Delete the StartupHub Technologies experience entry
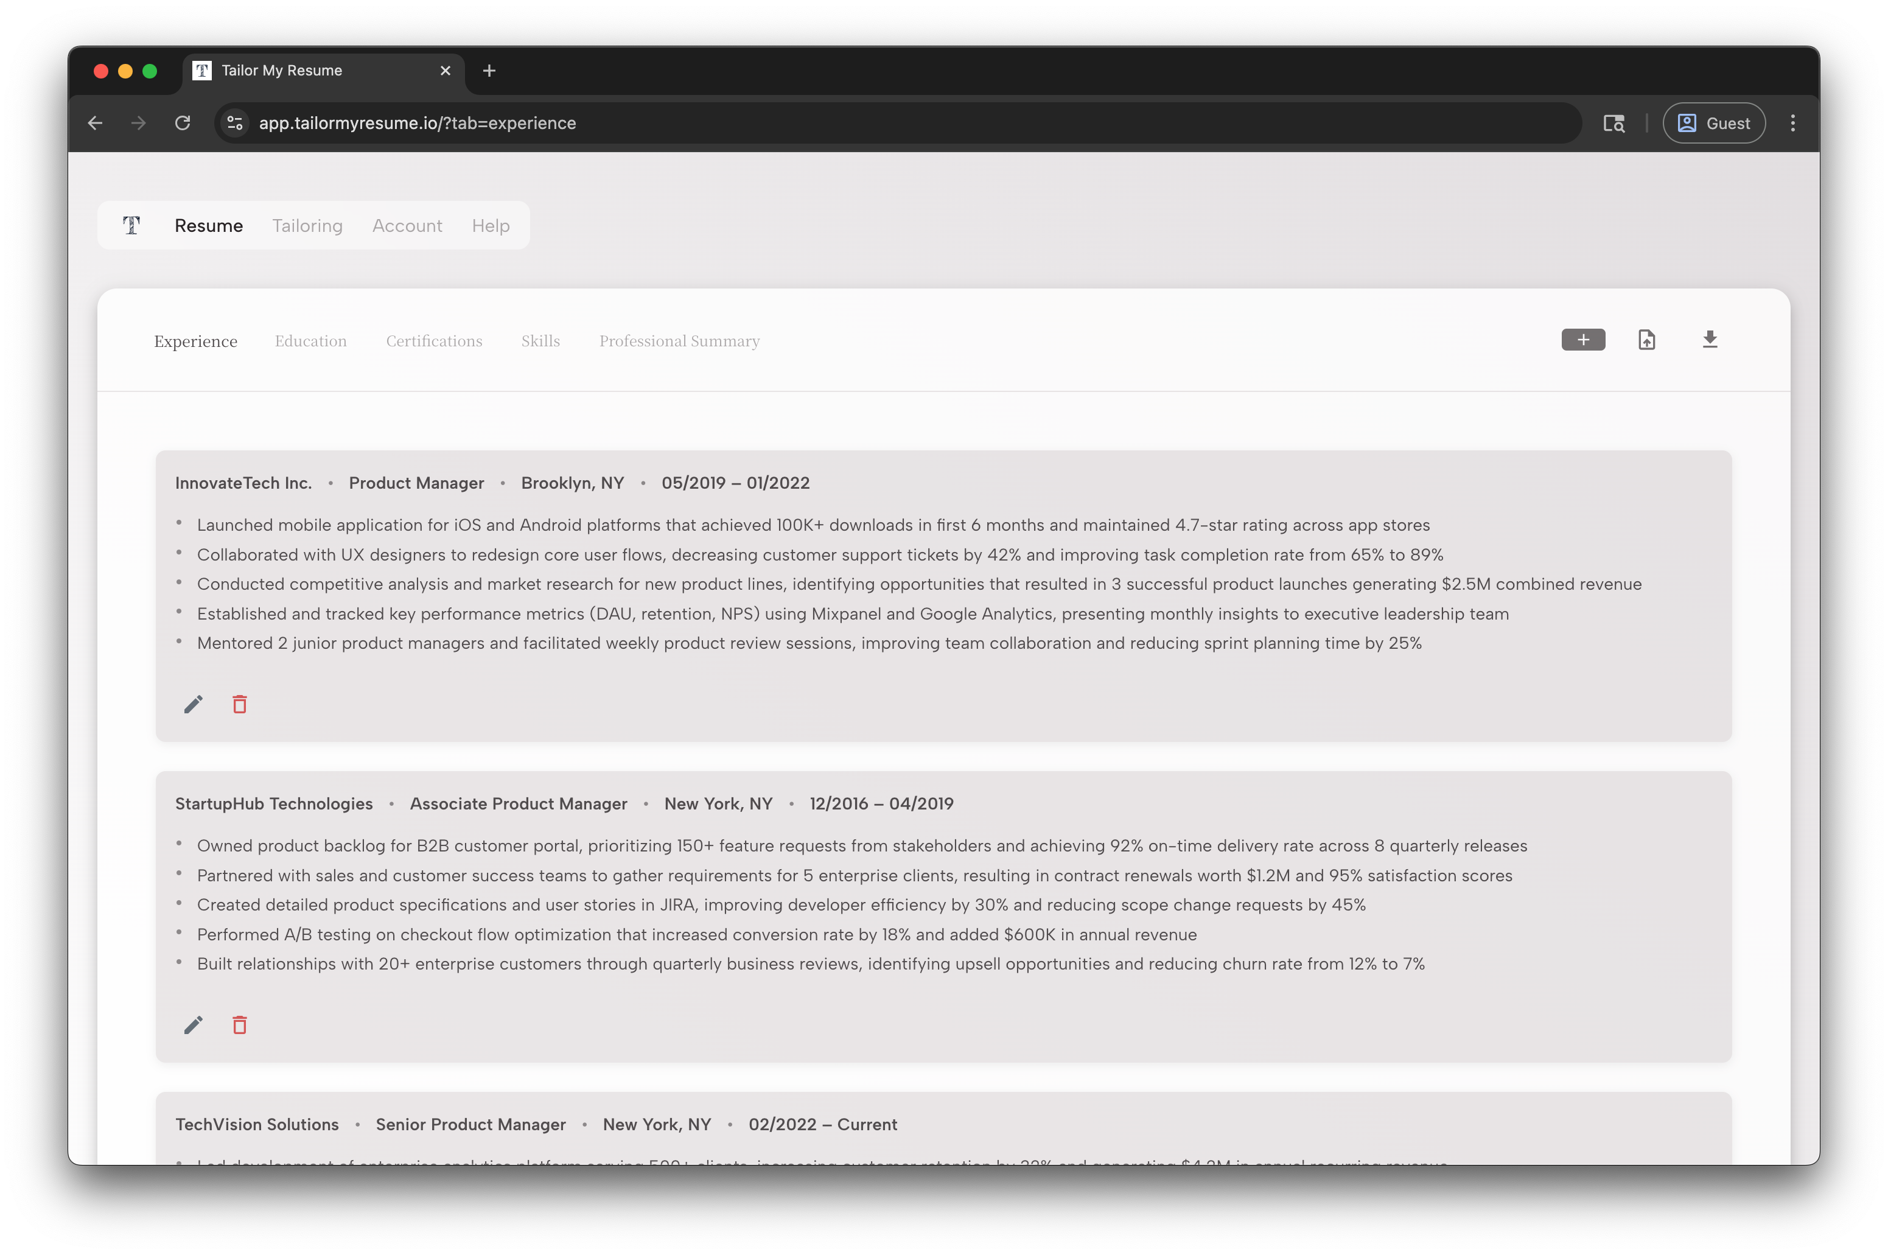The width and height of the screenshot is (1888, 1255). 239,1026
